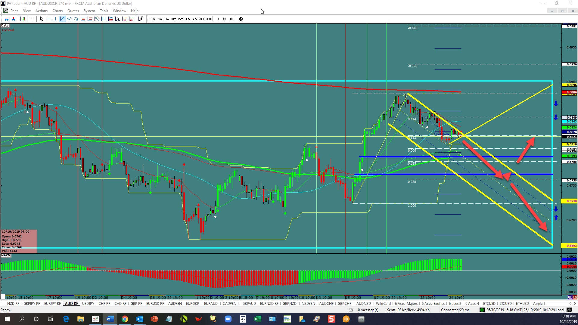The height and width of the screenshot is (325, 578).
Task: Switch chart to 1m timeframe
Action: [153, 19]
